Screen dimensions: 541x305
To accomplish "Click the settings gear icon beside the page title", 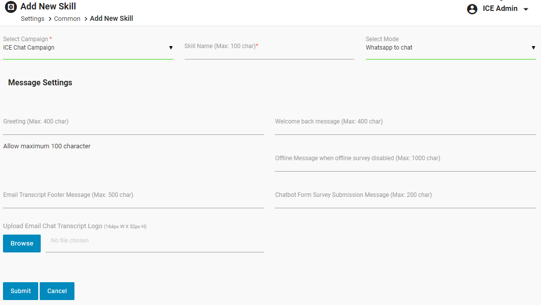I will 10,7.
